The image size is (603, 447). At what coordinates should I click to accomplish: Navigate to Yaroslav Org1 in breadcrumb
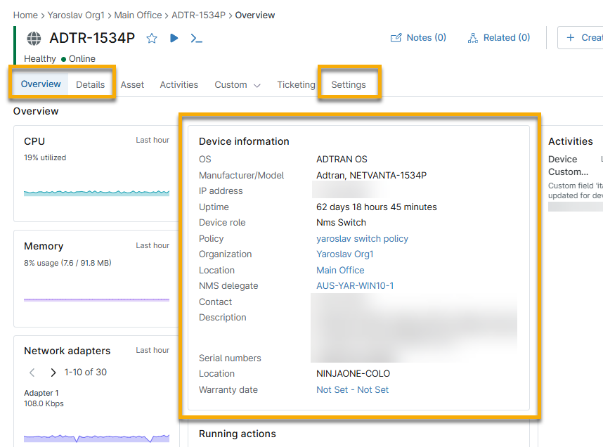(x=76, y=15)
